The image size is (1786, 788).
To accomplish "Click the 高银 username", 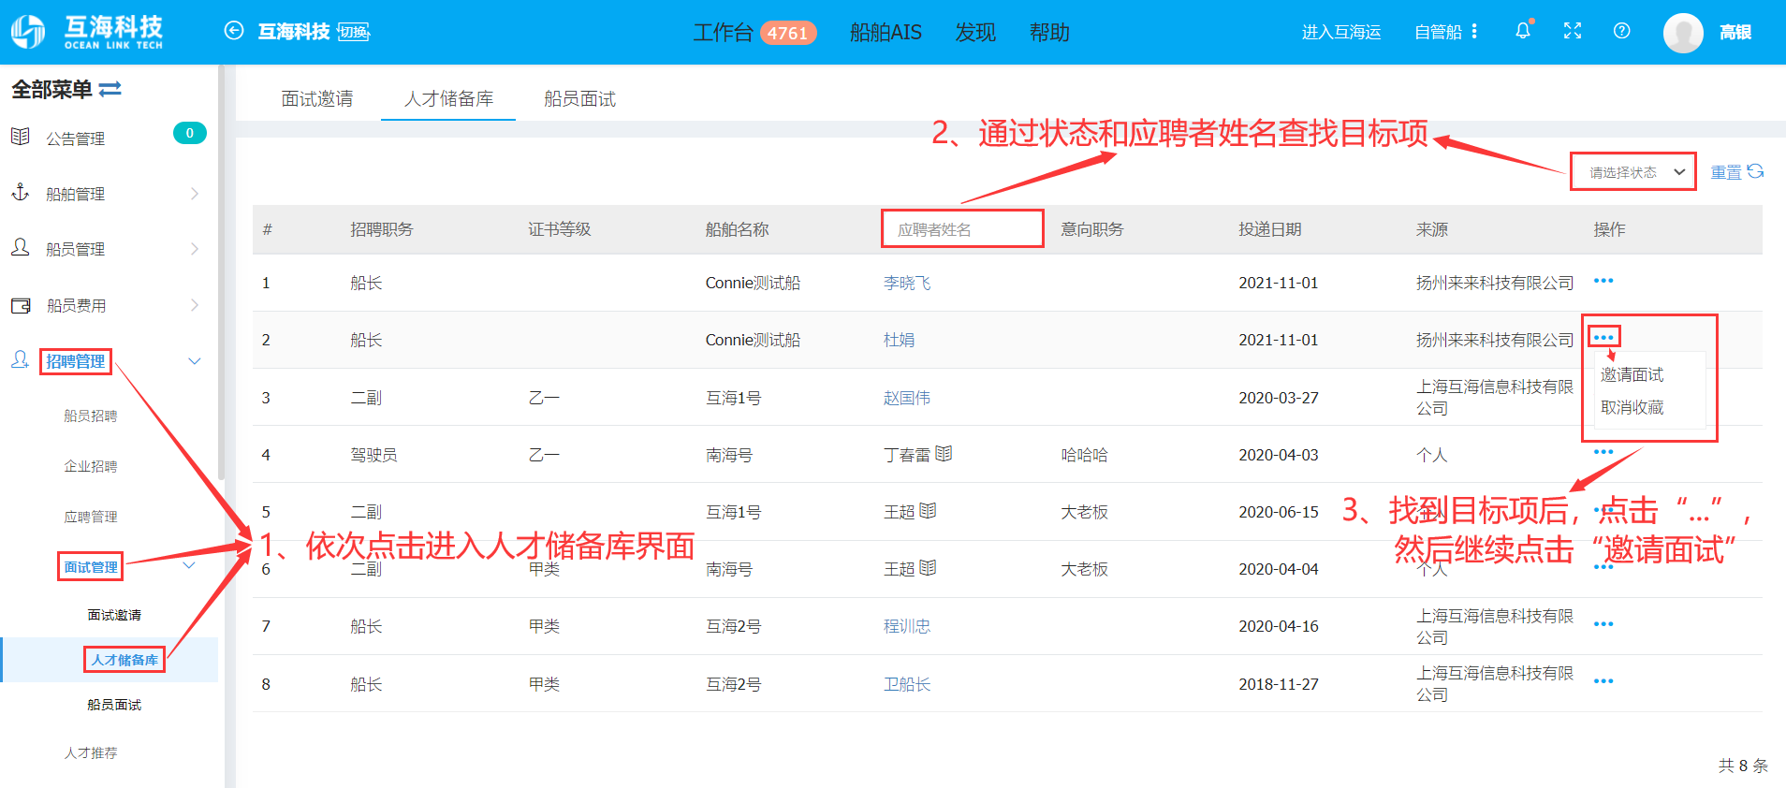I will [x=1735, y=32].
